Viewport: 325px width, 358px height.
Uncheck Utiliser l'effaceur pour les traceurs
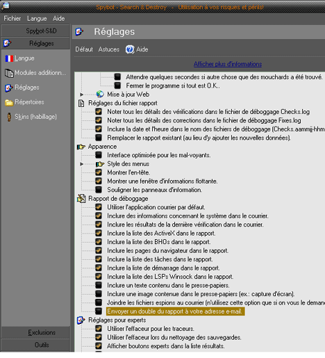[99, 329]
